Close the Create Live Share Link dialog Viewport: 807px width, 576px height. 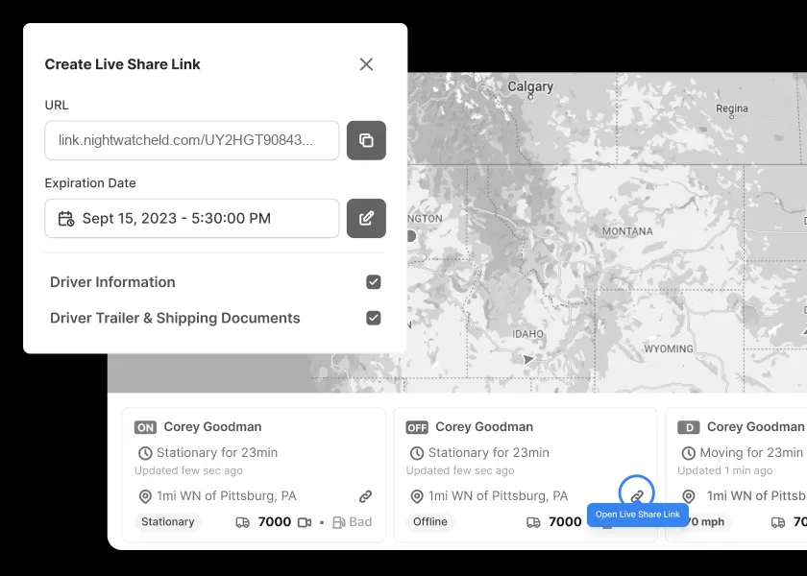[x=366, y=64]
